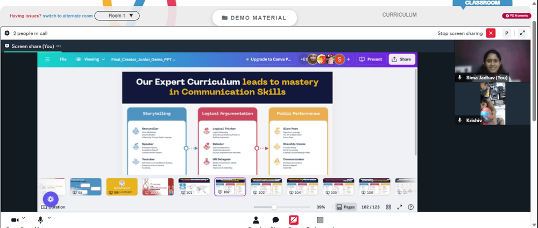The image size is (538, 228).
Task: Click the Duration button
Action: (53, 207)
